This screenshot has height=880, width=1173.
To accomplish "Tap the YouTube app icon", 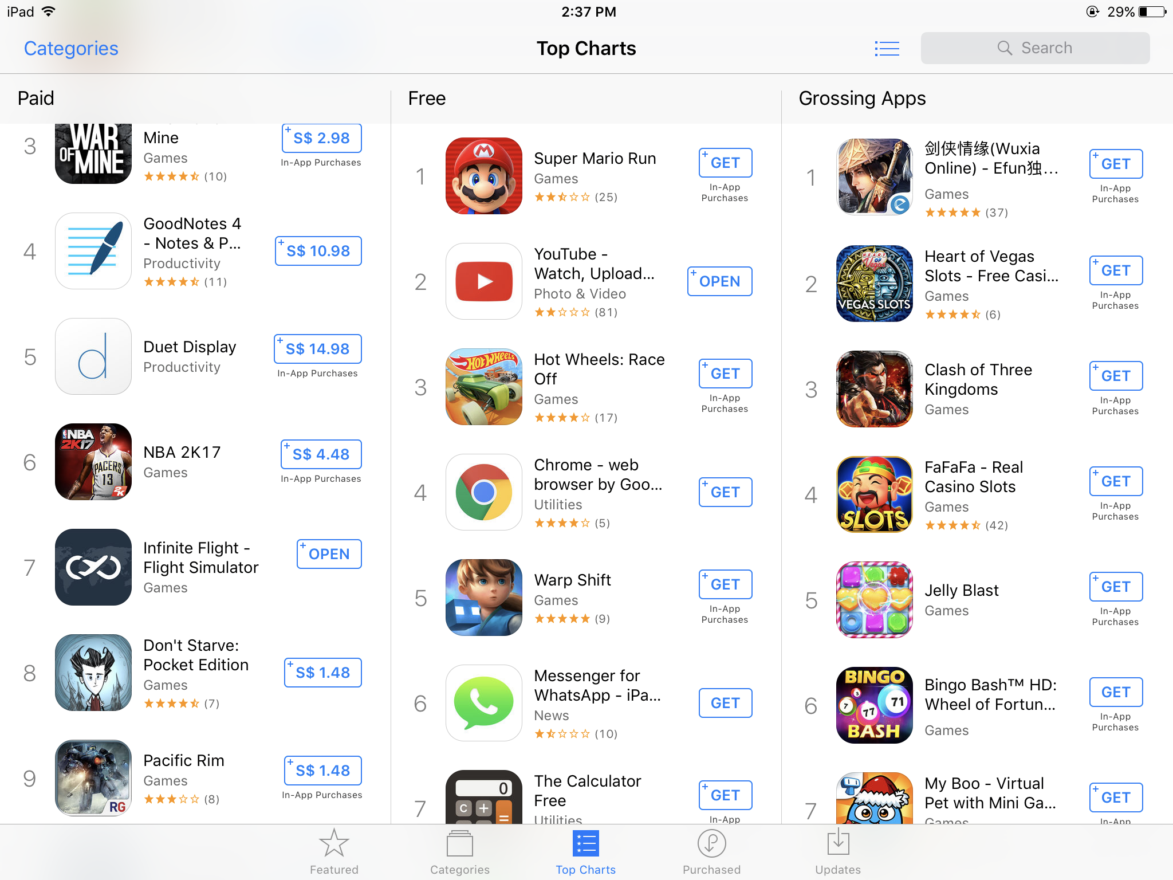I will coord(483,281).
